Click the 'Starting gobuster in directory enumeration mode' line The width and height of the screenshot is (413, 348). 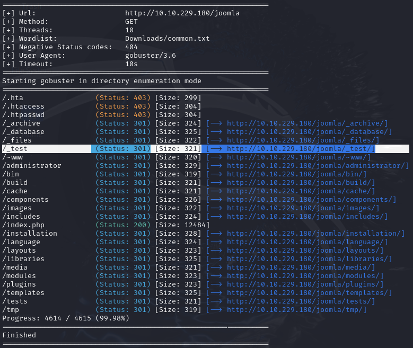click(x=102, y=81)
